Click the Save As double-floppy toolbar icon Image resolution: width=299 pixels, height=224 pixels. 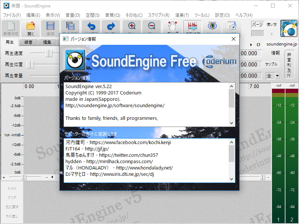point(70,27)
